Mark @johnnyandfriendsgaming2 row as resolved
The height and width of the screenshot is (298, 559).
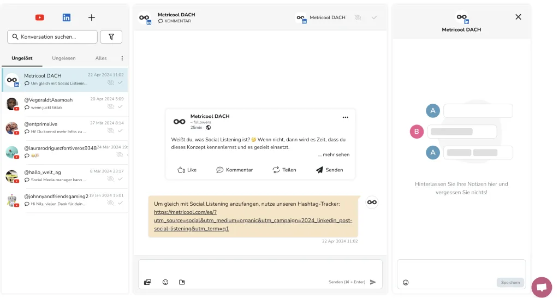120,203
